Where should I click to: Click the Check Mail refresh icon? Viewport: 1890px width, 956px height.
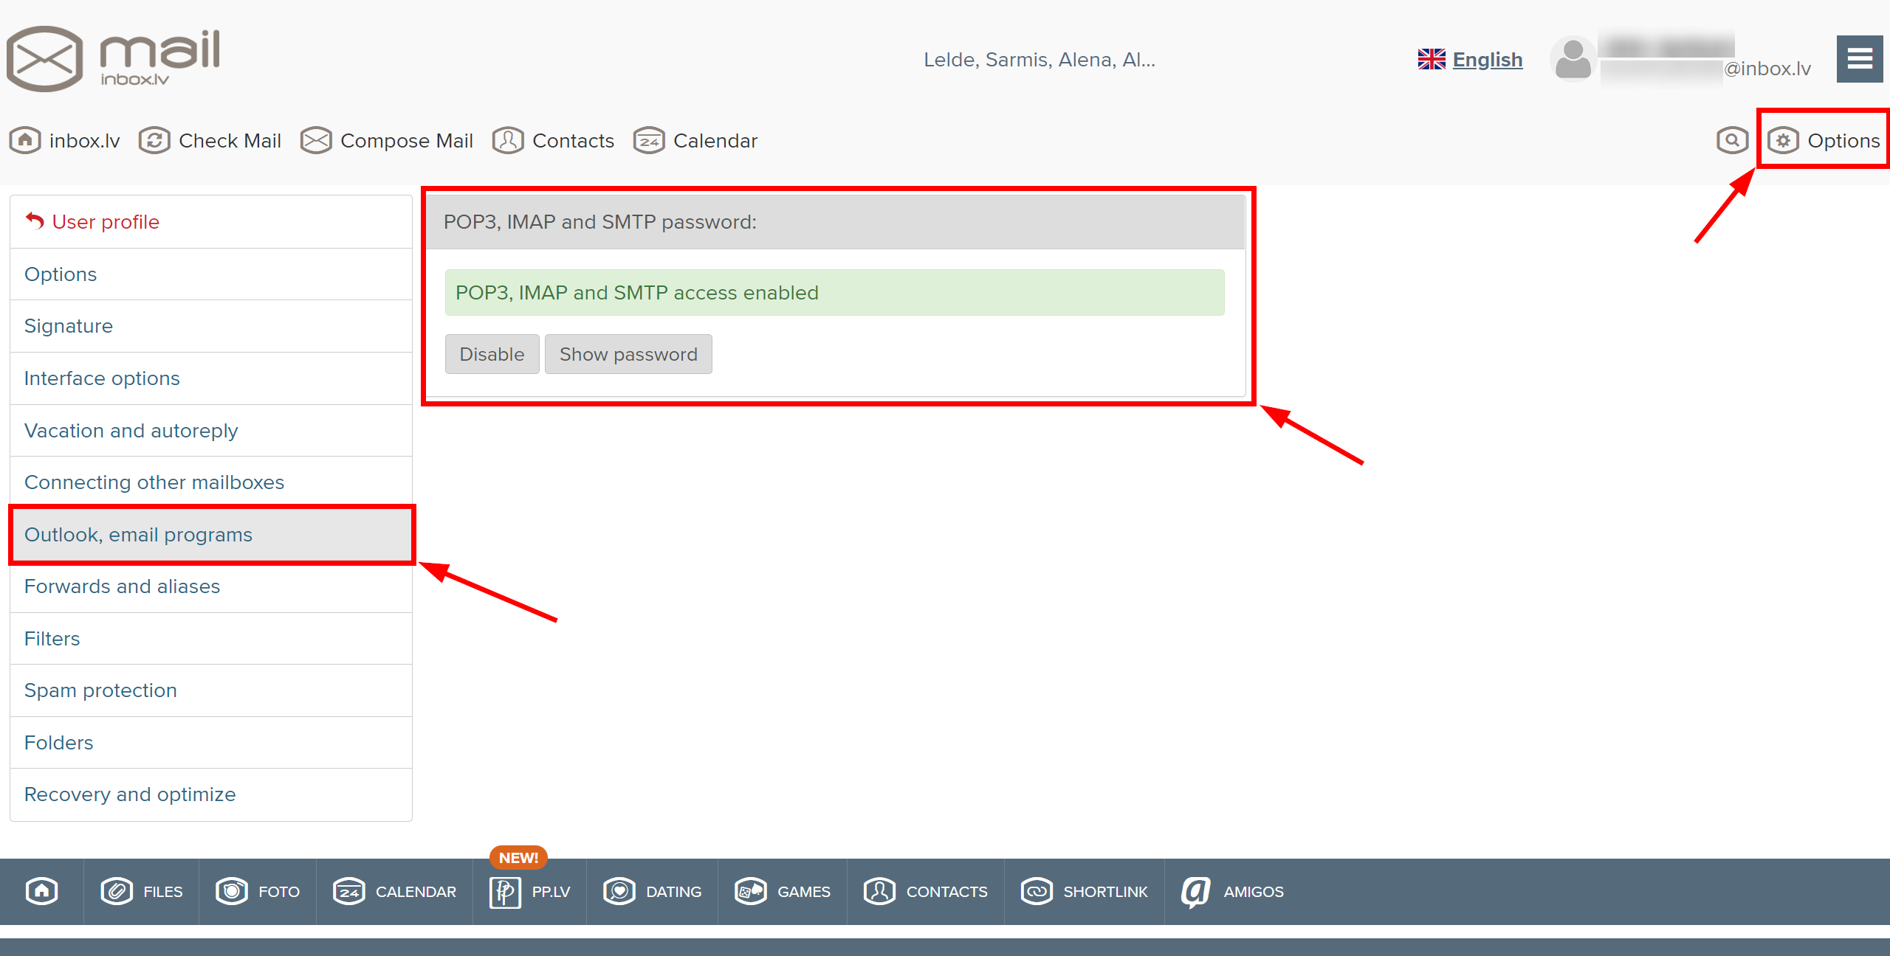click(x=154, y=140)
